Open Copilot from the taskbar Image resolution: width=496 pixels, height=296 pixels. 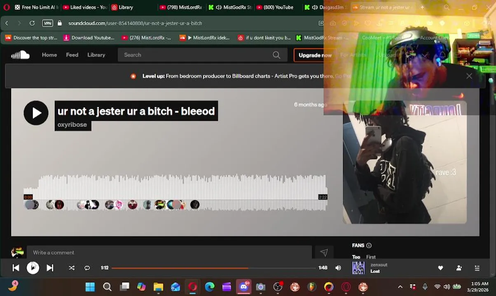(x=141, y=287)
